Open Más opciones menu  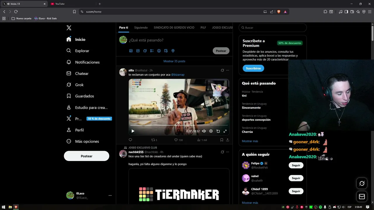coord(83,141)
